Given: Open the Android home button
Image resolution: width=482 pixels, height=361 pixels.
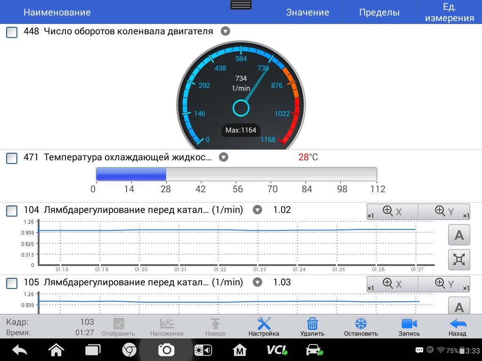Looking at the screenshot, I should [56, 350].
